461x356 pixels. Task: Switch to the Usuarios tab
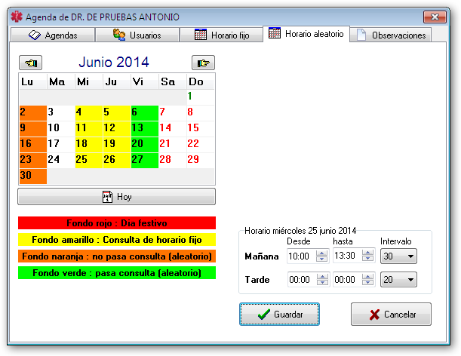tap(140, 35)
